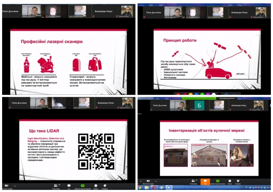
Task: Click the QR code on LIDAR slide
Action: tap(96, 152)
